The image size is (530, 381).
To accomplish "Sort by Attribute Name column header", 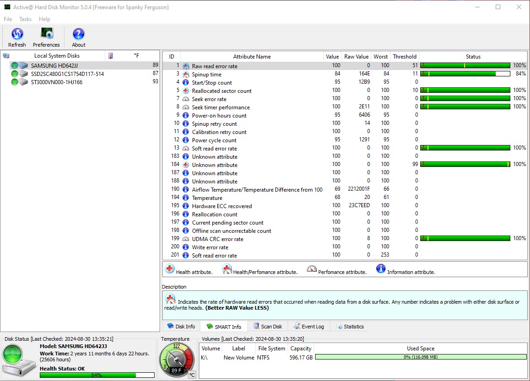I will click(x=252, y=57).
